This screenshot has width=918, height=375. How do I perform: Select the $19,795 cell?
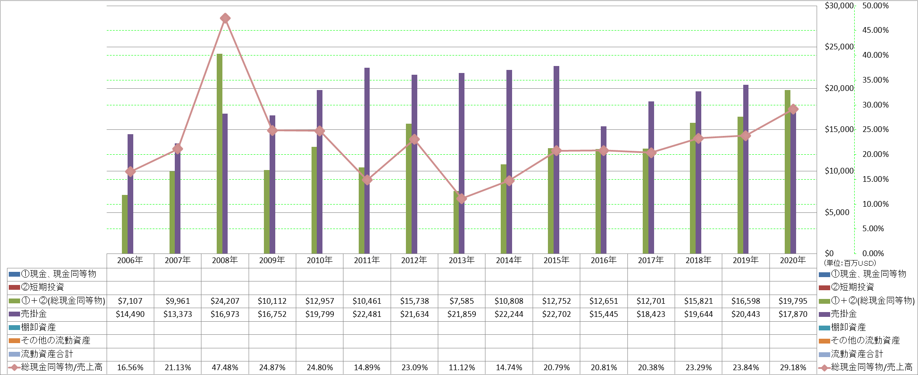(793, 301)
